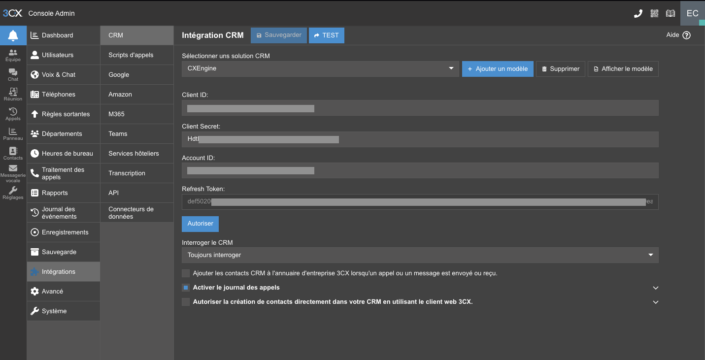Click inside the Client ID input field
The height and width of the screenshot is (360, 705).
[x=420, y=108]
